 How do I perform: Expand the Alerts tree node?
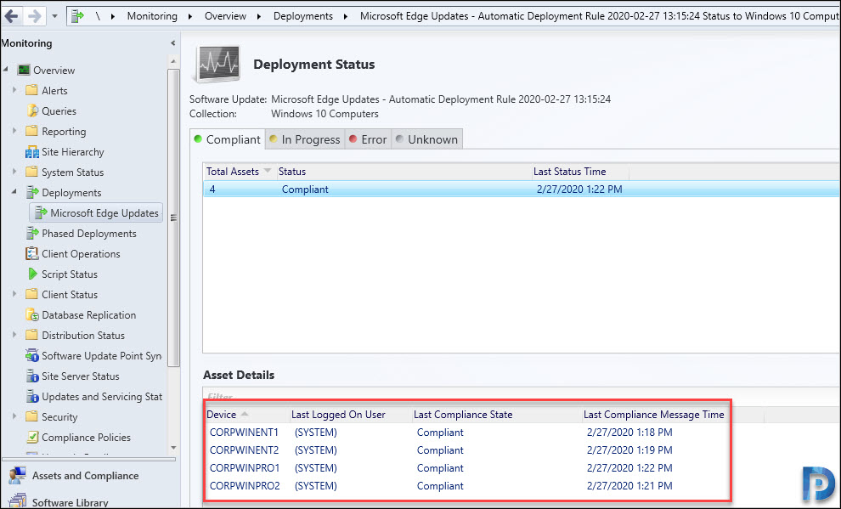coord(14,89)
